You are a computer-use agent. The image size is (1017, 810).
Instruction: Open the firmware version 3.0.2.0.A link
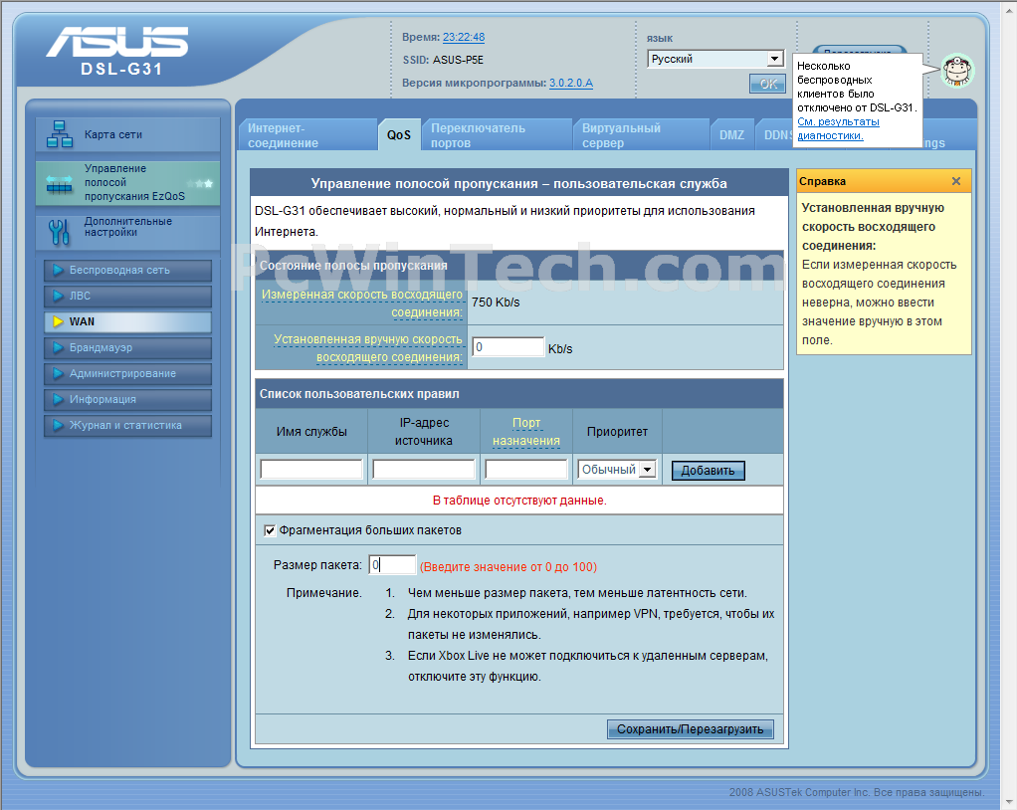570,83
